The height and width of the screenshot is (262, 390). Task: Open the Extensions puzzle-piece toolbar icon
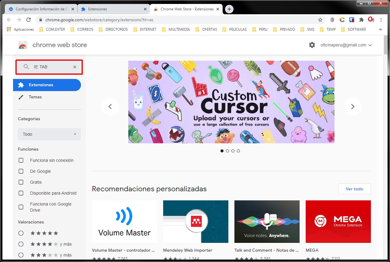click(361, 20)
